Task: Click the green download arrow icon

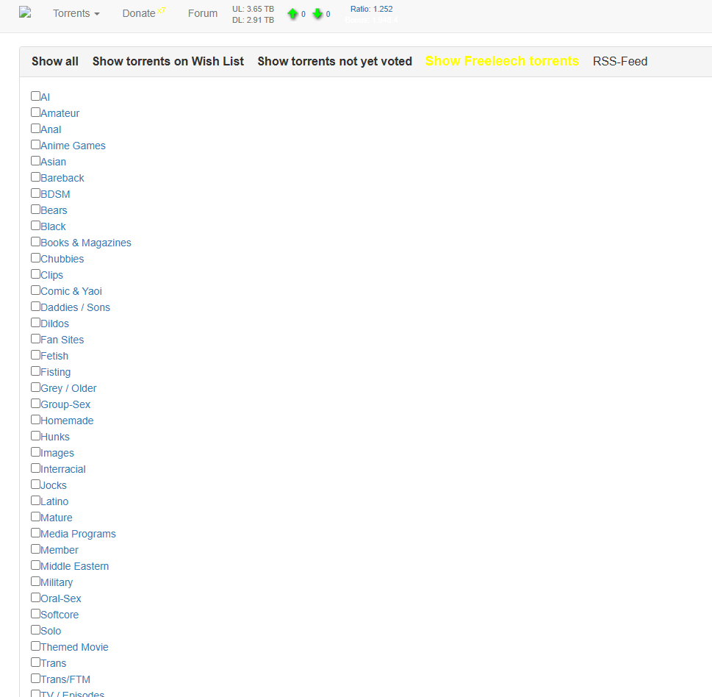Action: pyautogui.click(x=317, y=14)
